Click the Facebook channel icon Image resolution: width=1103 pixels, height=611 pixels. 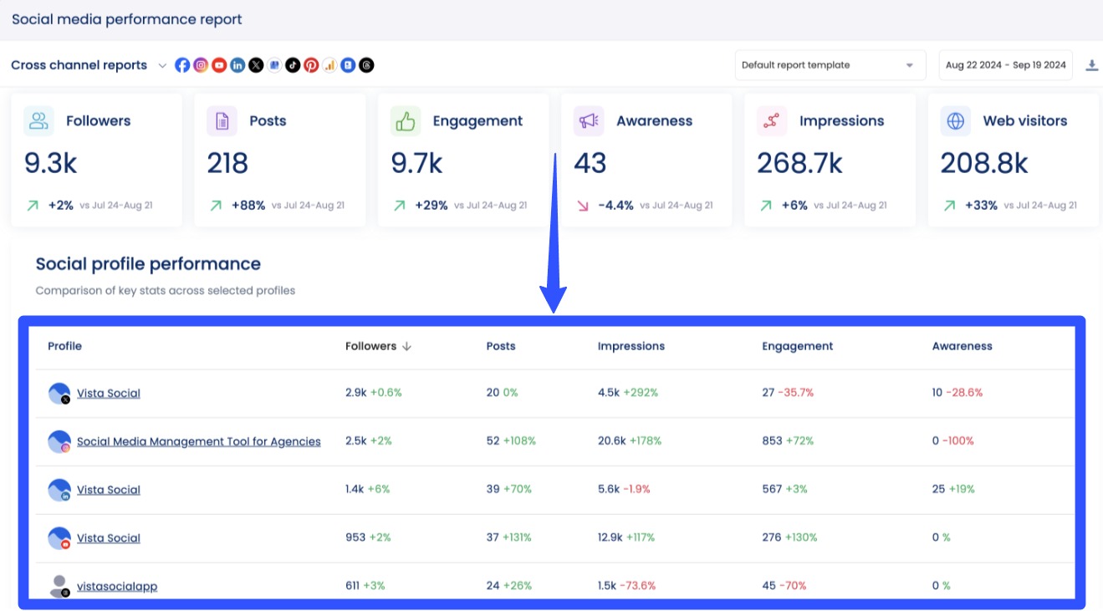coord(182,65)
